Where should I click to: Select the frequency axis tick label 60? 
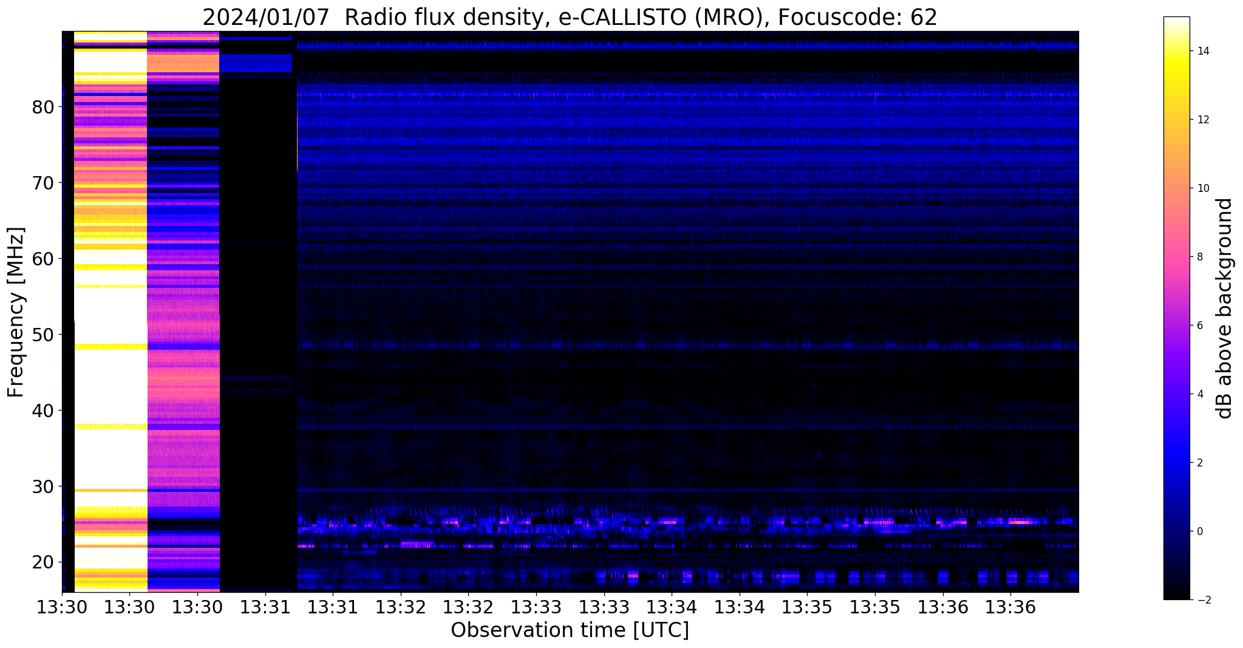click(x=43, y=259)
